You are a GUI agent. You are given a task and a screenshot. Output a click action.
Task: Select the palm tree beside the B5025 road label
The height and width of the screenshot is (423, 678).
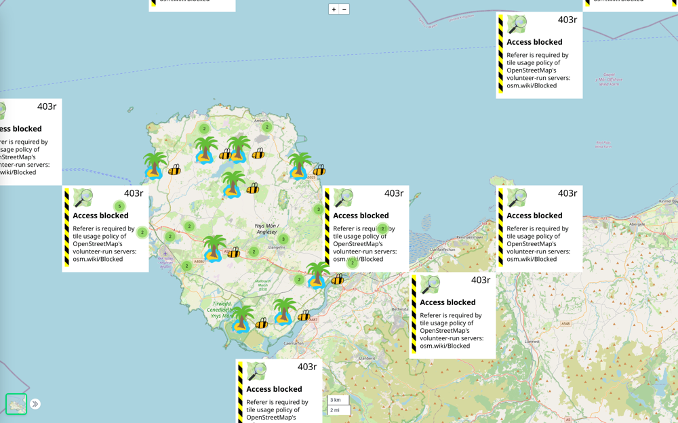point(300,165)
